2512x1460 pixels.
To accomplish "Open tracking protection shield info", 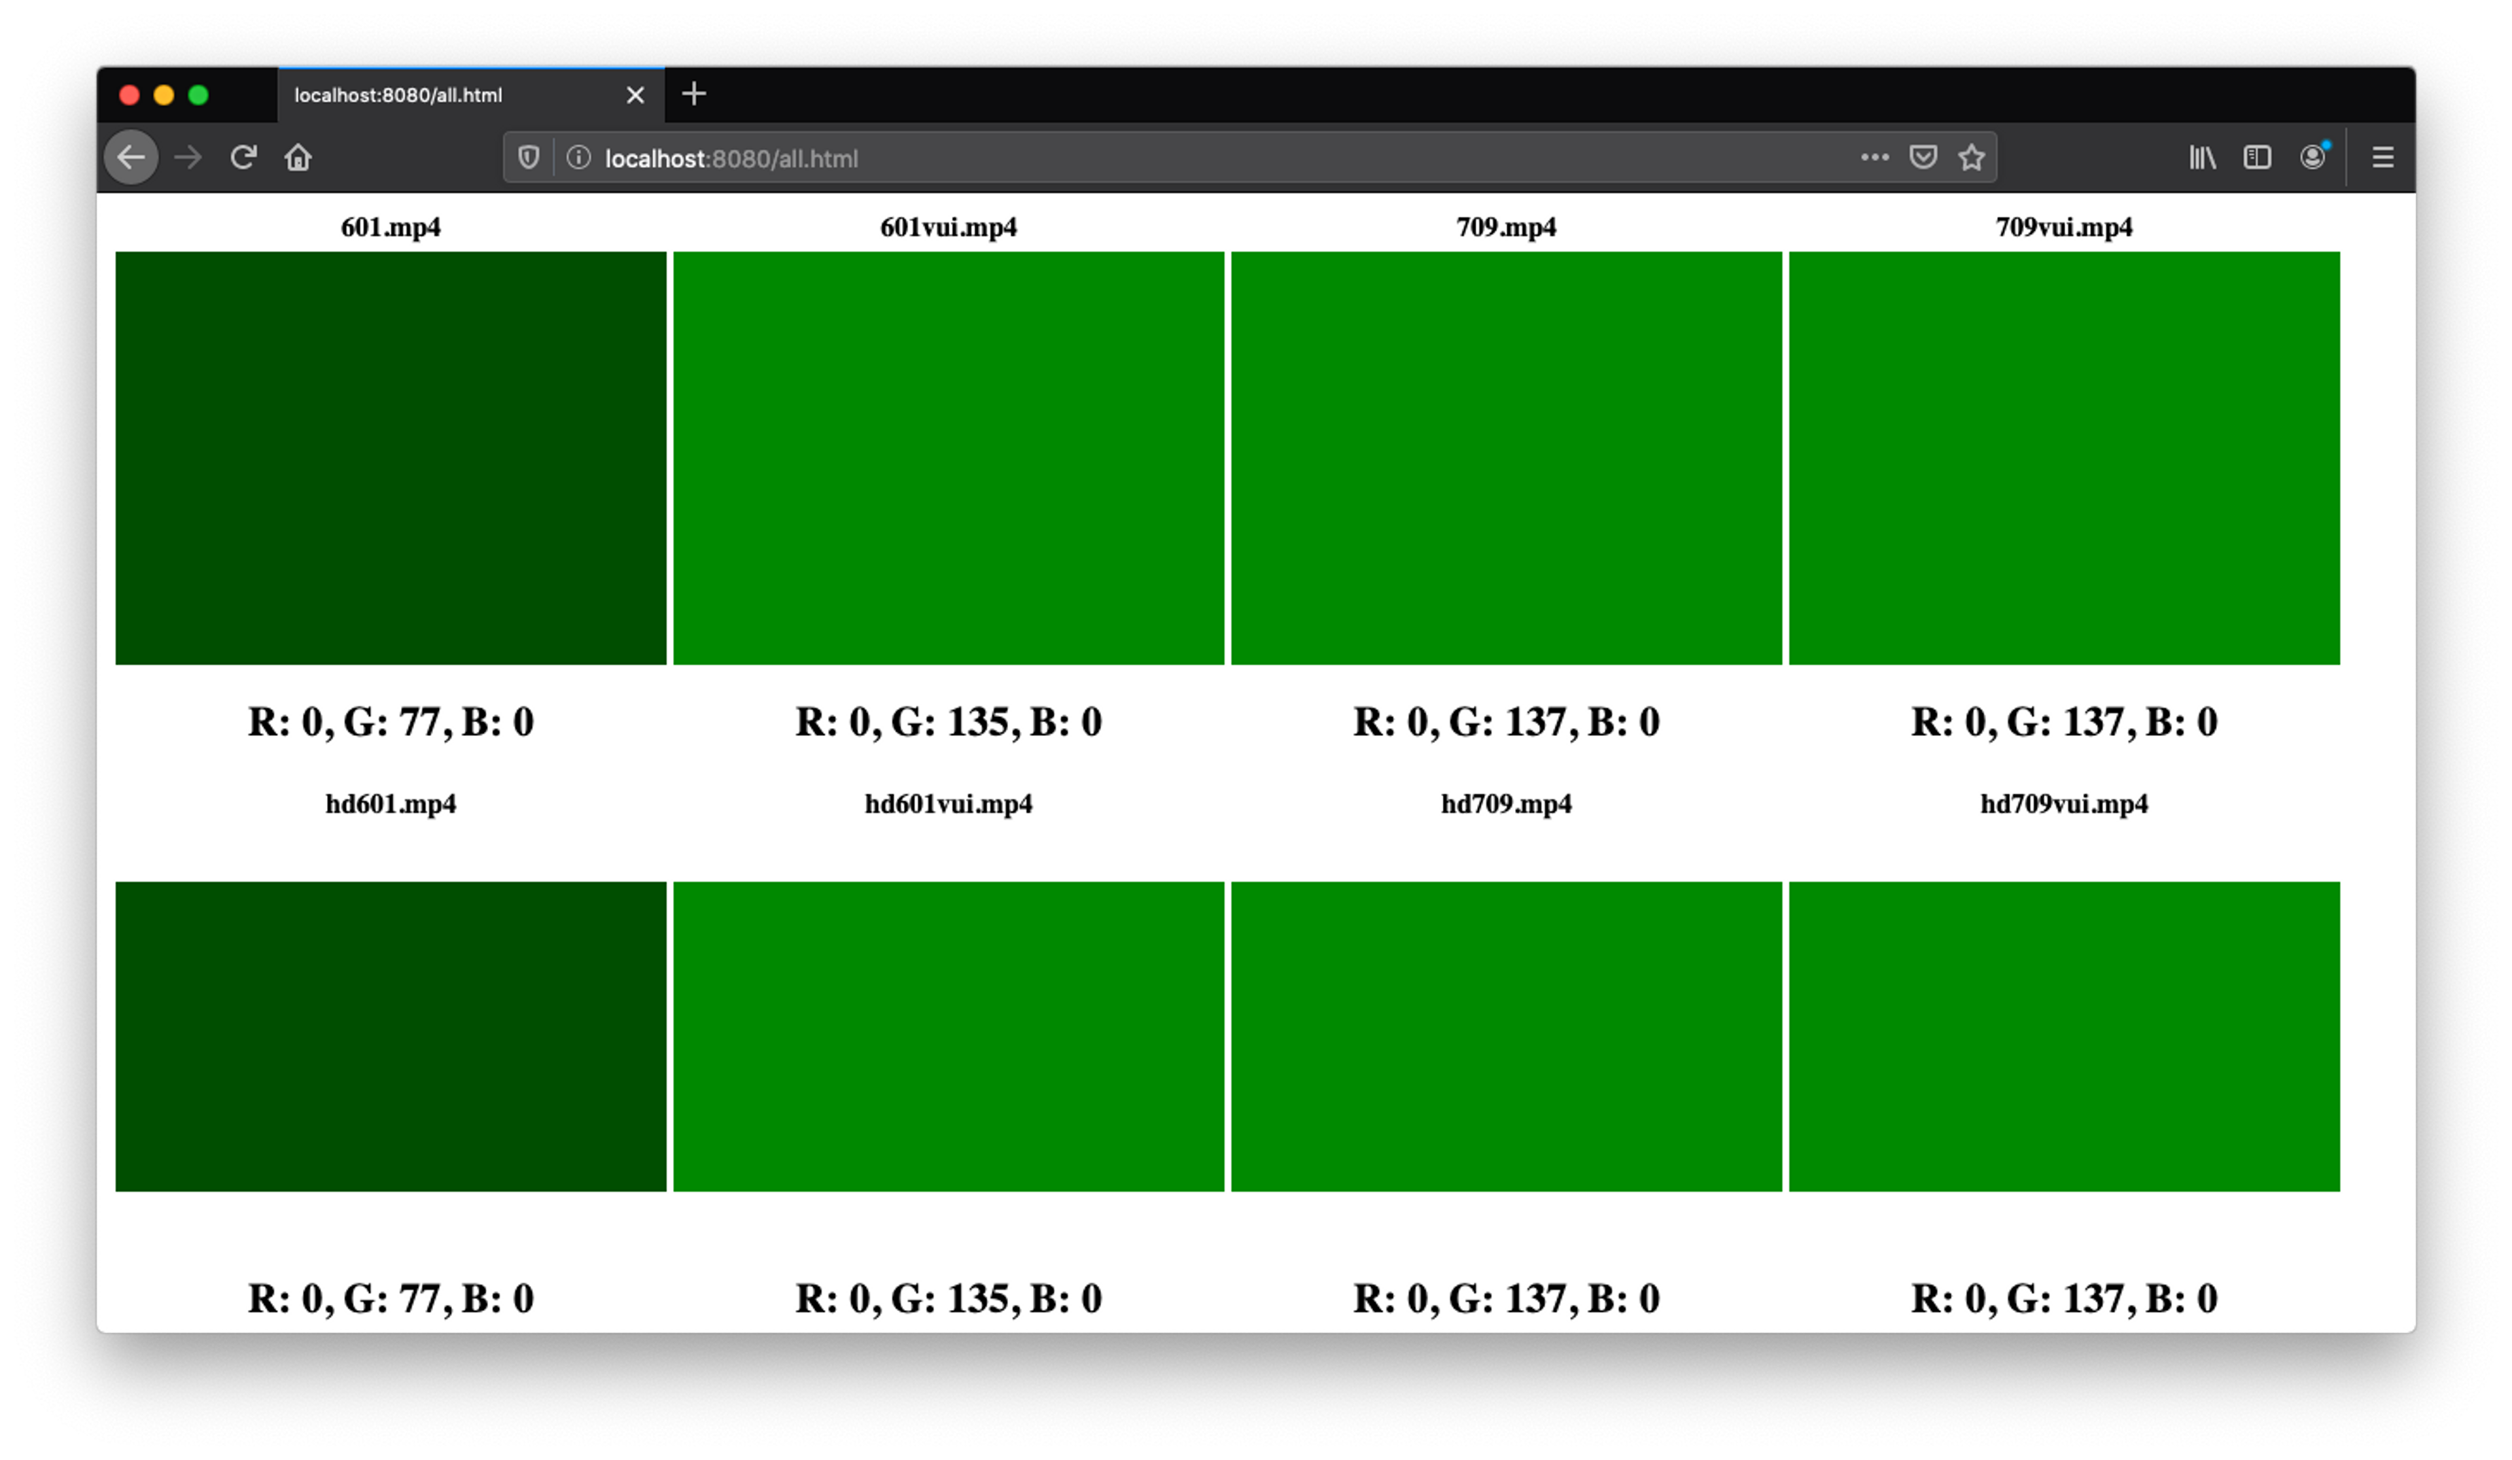I will (x=529, y=158).
